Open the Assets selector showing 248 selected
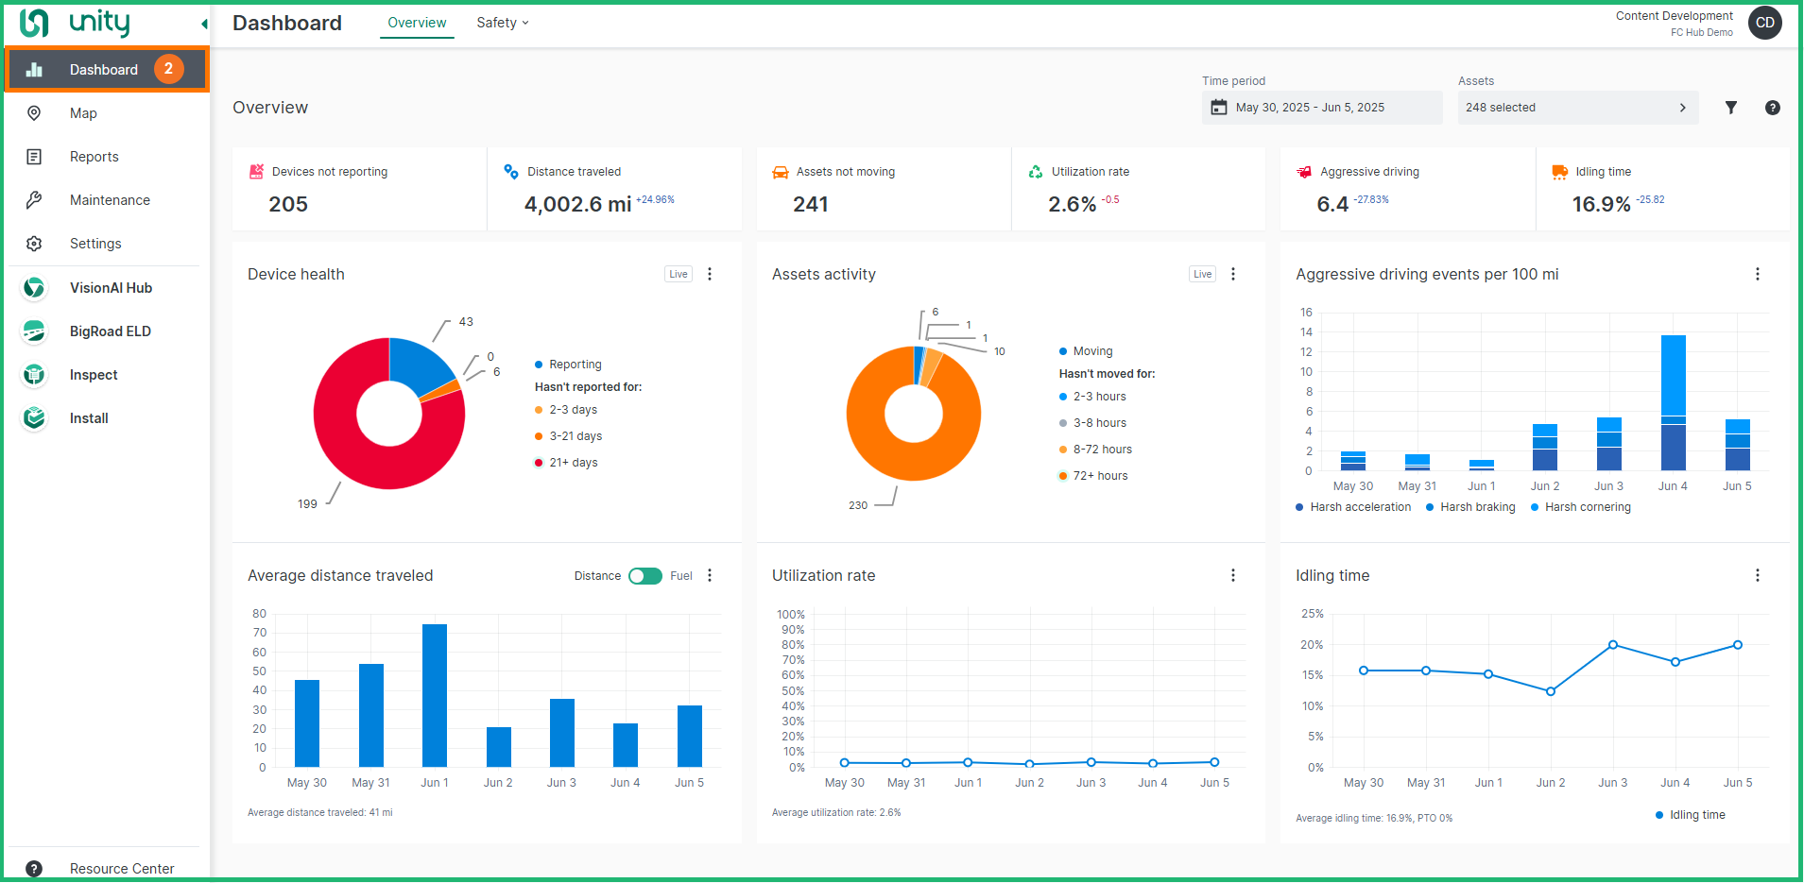 [x=1576, y=107]
